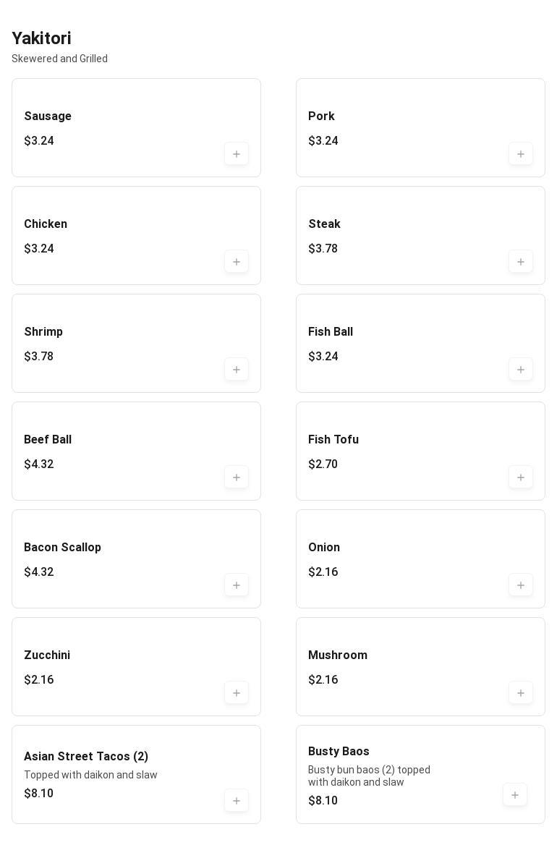The image size is (557, 845).
Task: Open the Busty Baos item title
Action: tap(339, 752)
